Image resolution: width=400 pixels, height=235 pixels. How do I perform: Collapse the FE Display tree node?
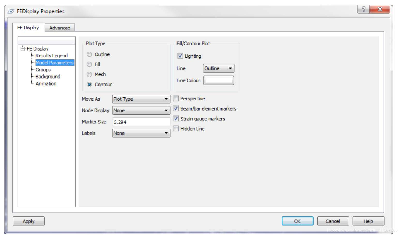click(23, 48)
